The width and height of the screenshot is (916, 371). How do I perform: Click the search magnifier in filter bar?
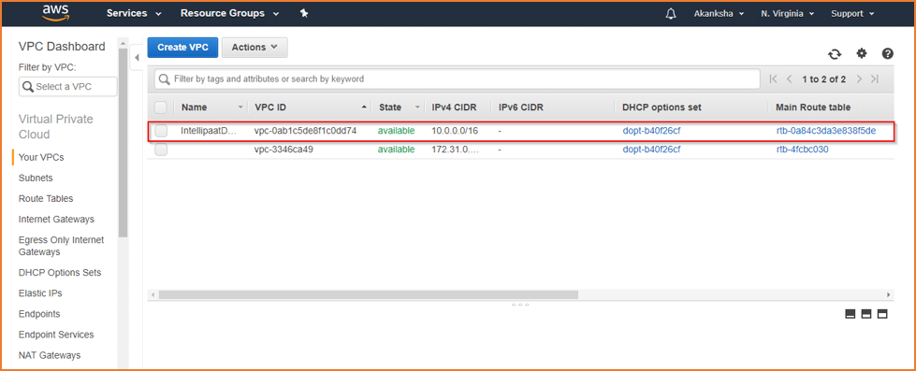click(165, 78)
